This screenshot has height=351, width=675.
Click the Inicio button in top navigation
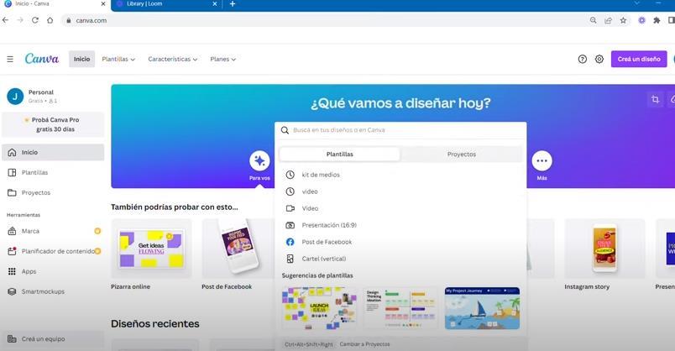click(81, 59)
